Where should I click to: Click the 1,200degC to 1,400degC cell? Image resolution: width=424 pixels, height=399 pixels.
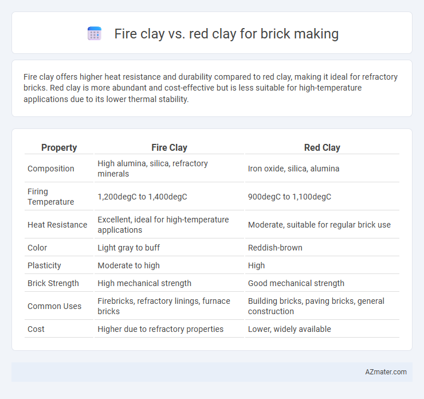(142, 197)
